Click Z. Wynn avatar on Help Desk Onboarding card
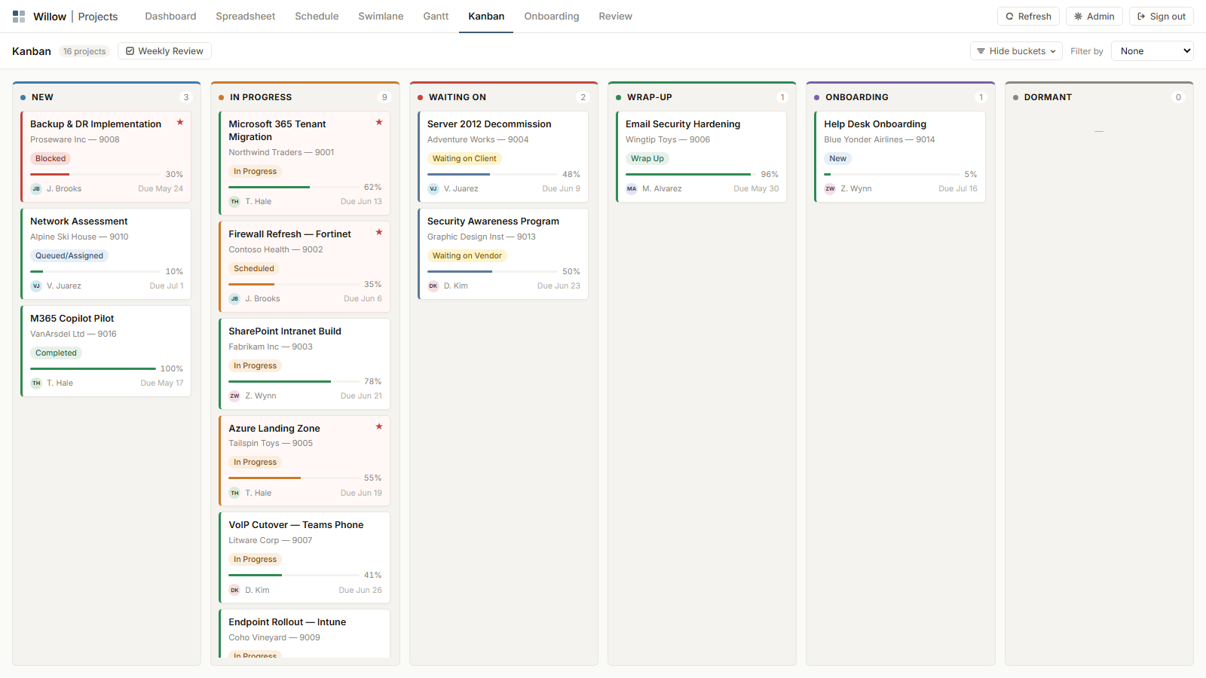This screenshot has width=1206, height=678. (830, 189)
